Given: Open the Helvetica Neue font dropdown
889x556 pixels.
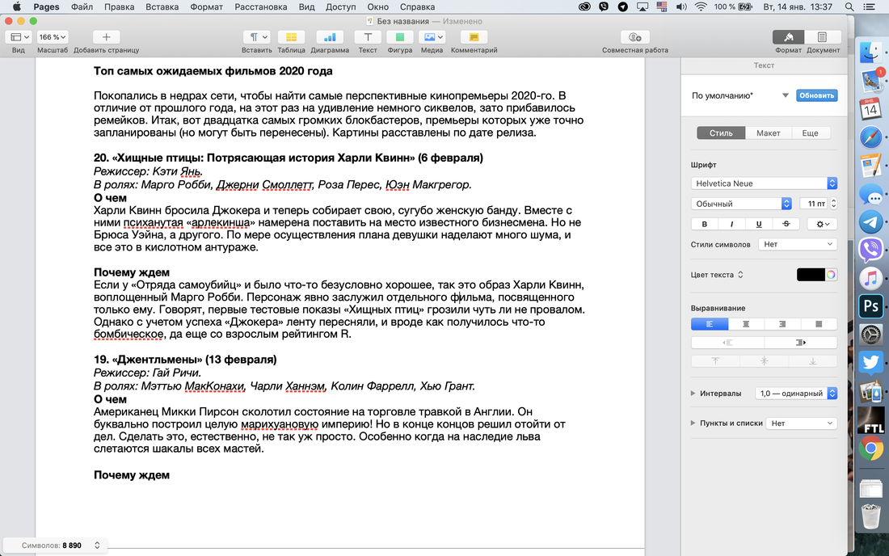Looking at the screenshot, I should (x=764, y=183).
